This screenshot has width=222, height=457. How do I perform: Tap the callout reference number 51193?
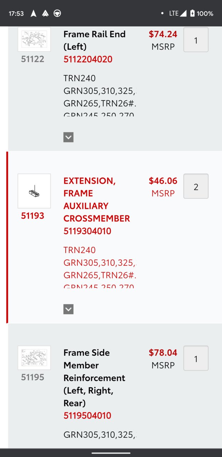tap(32, 216)
